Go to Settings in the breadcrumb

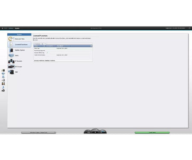11,28
